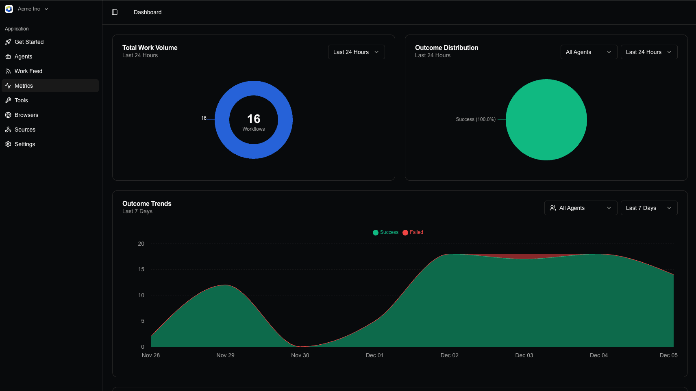Click the rocket icon next to Get Started
The width and height of the screenshot is (696, 391).
tap(9, 42)
